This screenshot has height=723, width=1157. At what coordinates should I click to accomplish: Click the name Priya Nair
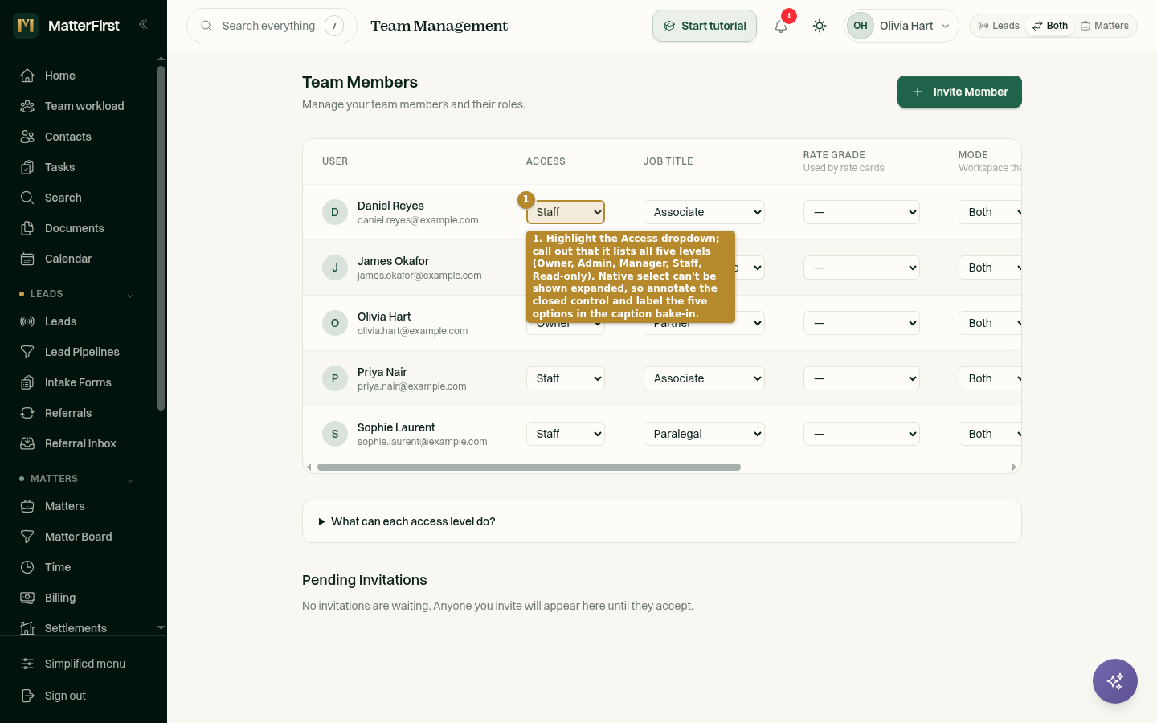[x=382, y=372]
